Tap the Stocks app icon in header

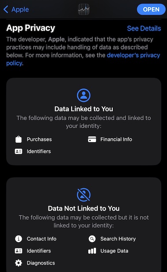[83, 9]
